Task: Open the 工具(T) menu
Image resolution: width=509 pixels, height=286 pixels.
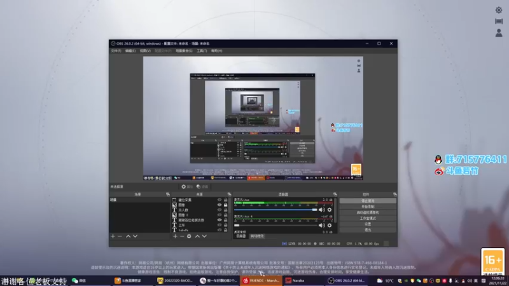Action: [x=202, y=51]
